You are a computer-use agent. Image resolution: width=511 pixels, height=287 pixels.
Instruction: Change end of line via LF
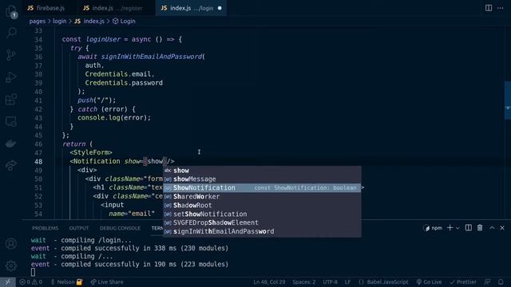348,281
